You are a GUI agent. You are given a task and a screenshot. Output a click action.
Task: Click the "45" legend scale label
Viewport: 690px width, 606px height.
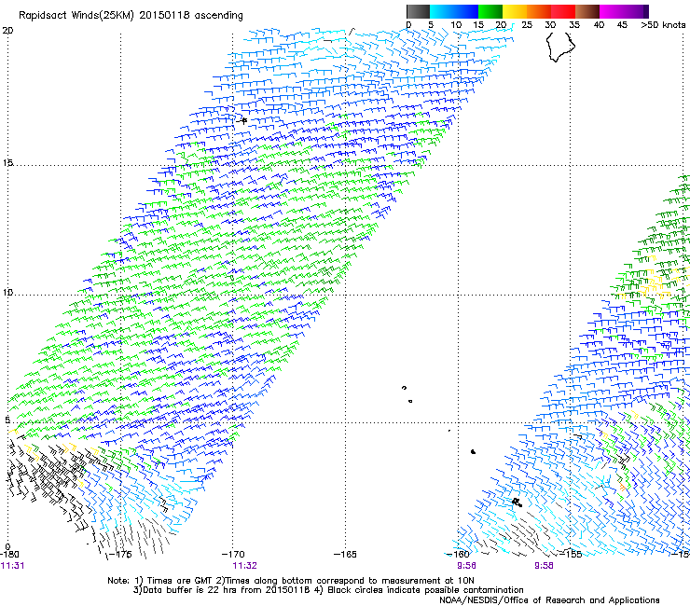pyautogui.click(x=622, y=25)
